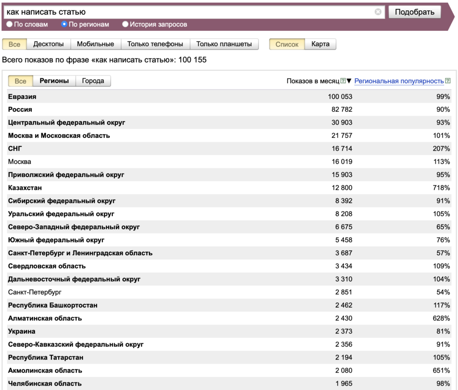The height and width of the screenshot is (390, 458).
Task: Clear the search query with the X icon
Action: click(377, 12)
